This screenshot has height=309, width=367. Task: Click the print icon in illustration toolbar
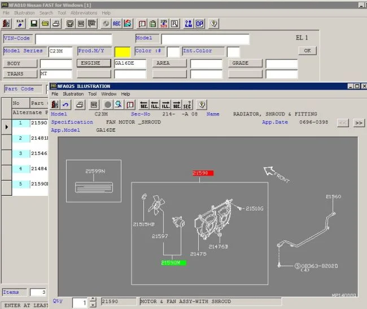(x=80, y=105)
